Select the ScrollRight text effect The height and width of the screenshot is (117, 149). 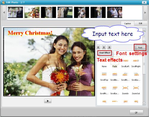[x=136, y=63]
